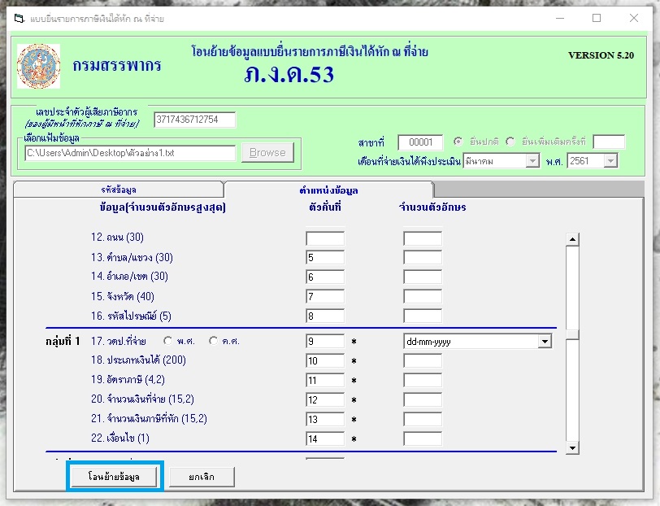Focus the column position field for 12. ถนน
This screenshot has height=506, width=660.
325,238
